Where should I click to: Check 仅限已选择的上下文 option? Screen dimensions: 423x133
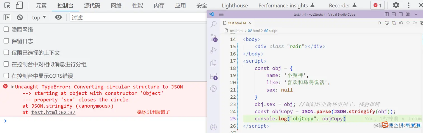point(6,52)
